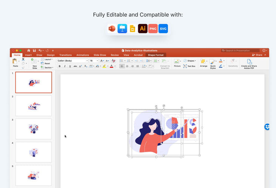
Task: Click the Share button
Action: [259, 55]
